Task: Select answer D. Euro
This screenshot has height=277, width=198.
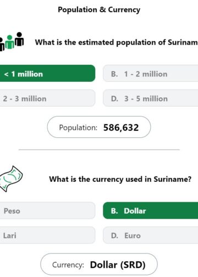Action: (151, 235)
